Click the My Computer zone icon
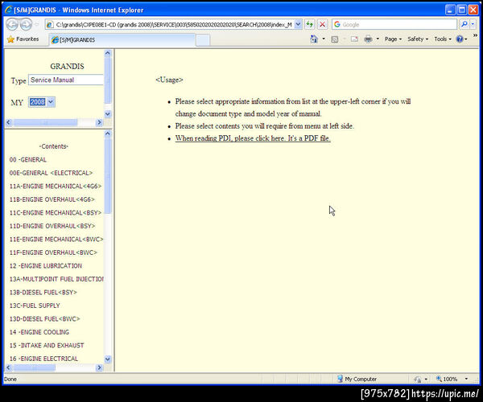 (x=340, y=379)
